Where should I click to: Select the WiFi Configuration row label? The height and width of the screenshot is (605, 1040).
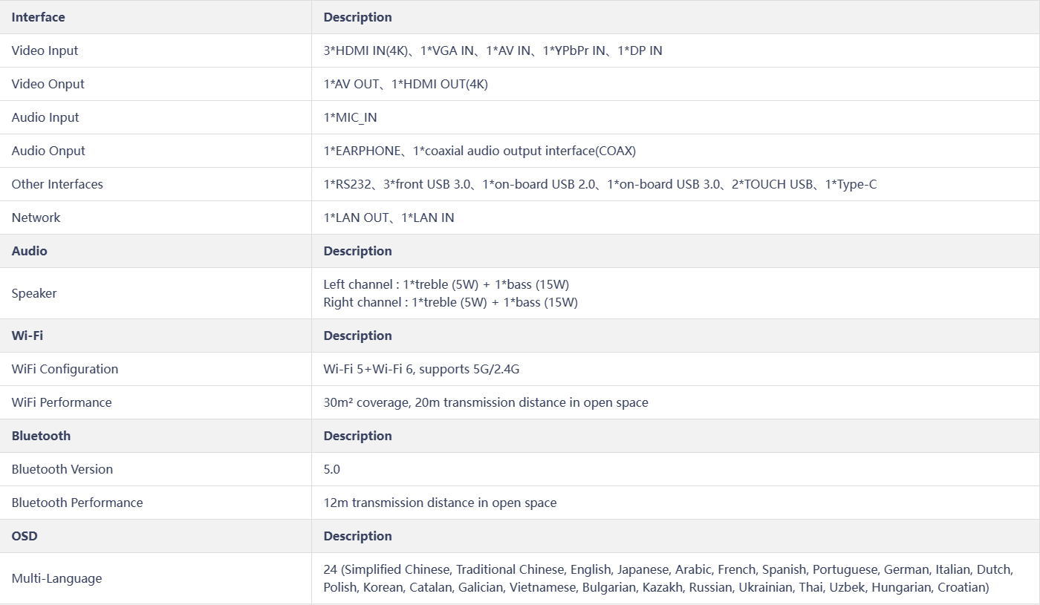point(65,369)
